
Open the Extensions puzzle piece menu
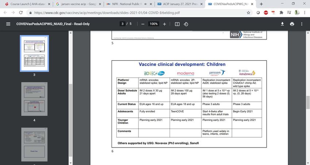281,13
